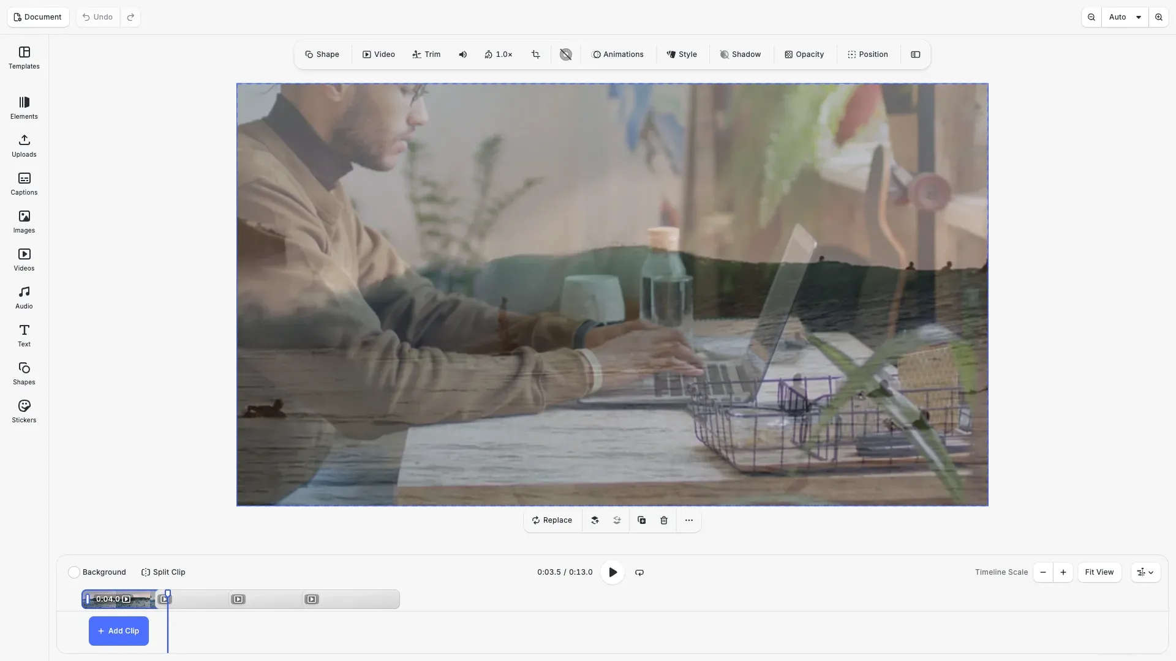Click the Fit View button
This screenshot has width=1176, height=661.
(x=1099, y=572)
